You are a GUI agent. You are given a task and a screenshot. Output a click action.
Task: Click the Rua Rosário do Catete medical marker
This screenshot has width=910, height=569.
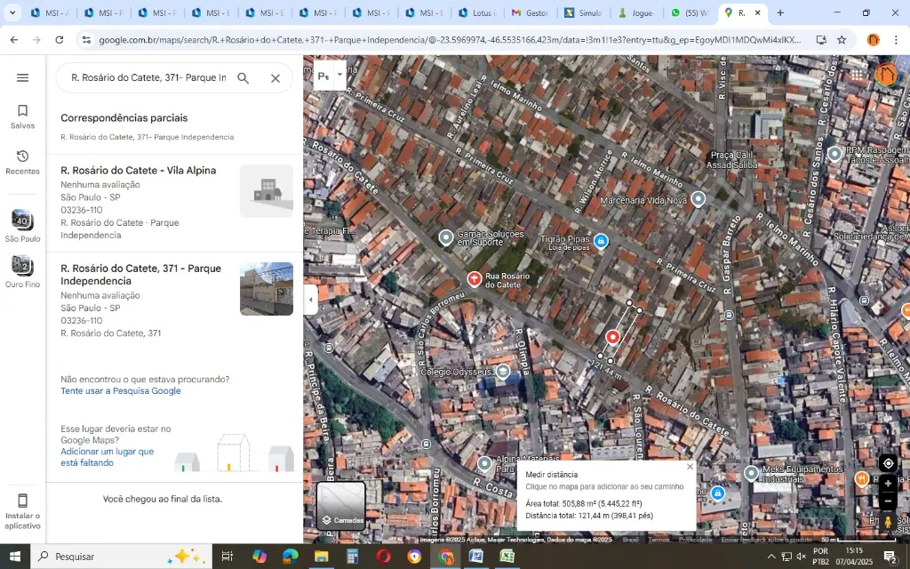(x=475, y=279)
